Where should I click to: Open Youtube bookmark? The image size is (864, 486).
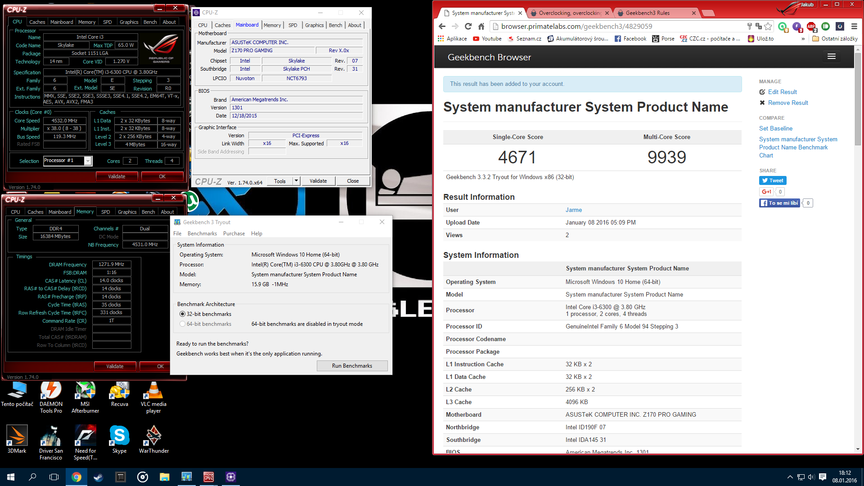(487, 39)
